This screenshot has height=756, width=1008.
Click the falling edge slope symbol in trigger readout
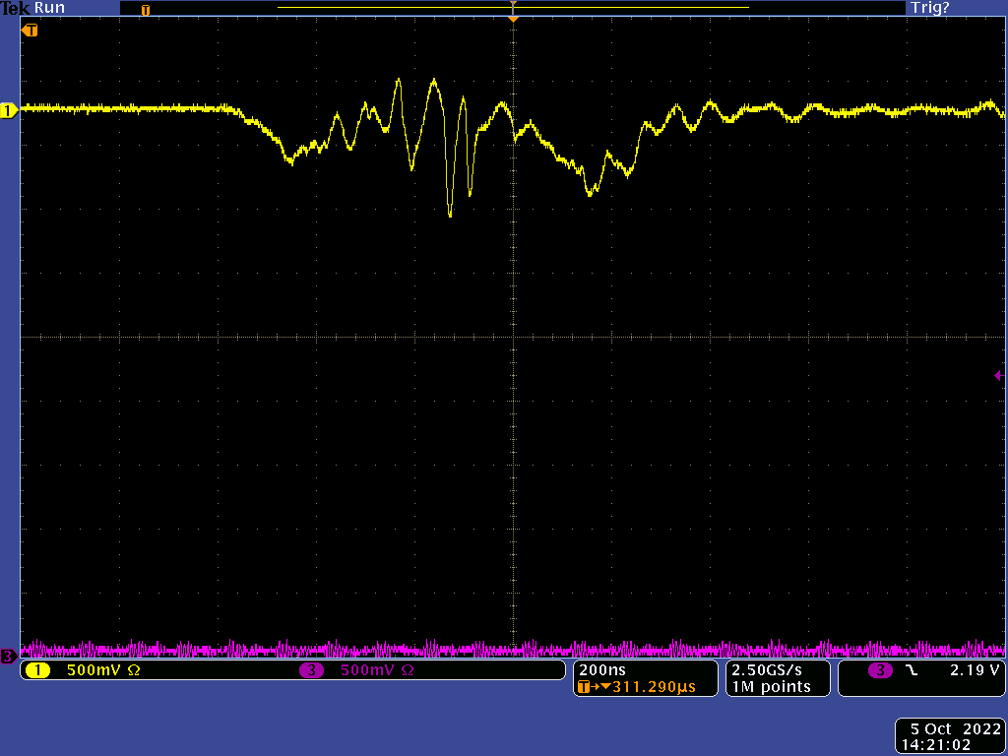click(913, 670)
